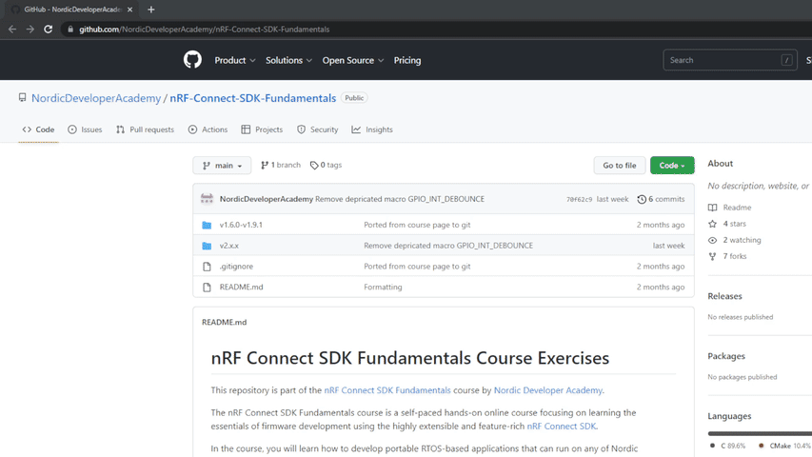Screen dimensions: 812x457
Task: Click the README.md file icon
Action: [207, 287]
